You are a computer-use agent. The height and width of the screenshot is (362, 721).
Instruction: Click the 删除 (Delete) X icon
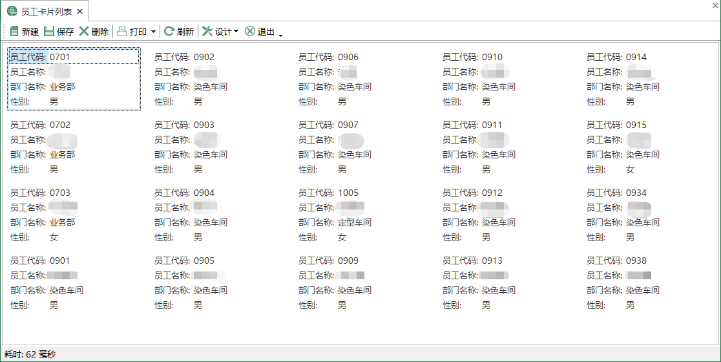coord(84,31)
